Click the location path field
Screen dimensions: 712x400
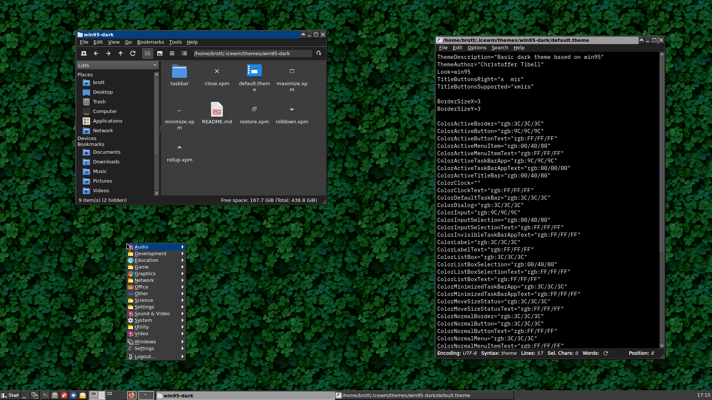[252, 53]
